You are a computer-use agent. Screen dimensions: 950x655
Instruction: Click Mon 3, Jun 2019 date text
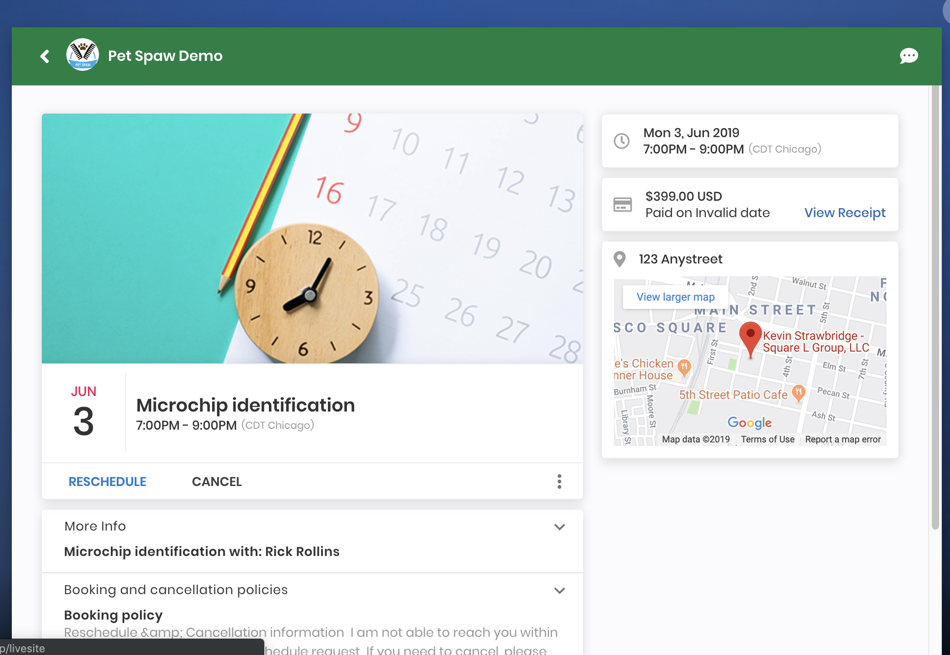(x=691, y=133)
